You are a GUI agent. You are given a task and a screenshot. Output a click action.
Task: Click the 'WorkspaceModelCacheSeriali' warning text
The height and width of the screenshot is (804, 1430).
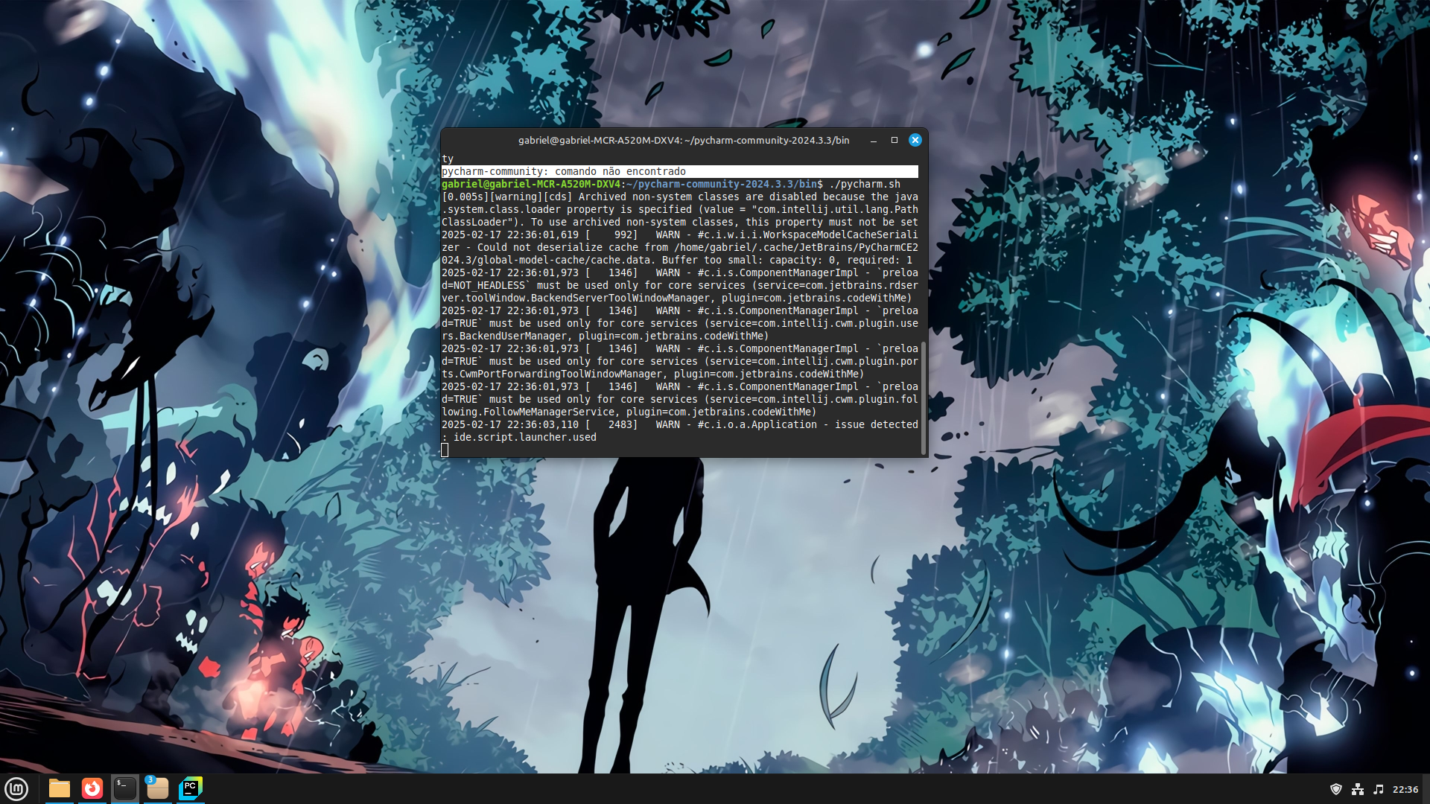pyautogui.click(x=840, y=234)
